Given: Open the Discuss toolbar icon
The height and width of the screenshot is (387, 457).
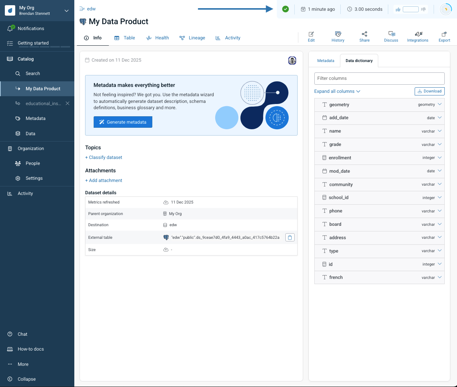Looking at the screenshot, I should [391, 36].
